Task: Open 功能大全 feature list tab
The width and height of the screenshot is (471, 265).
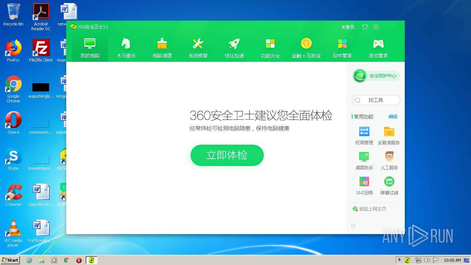Action: [270, 48]
